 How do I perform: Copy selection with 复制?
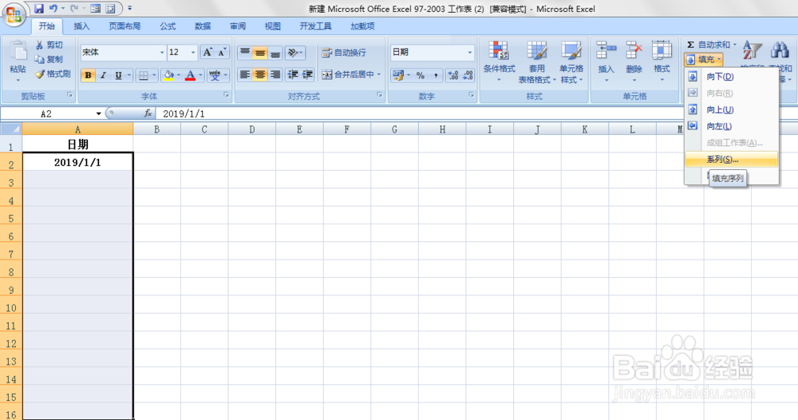(x=49, y=59)
